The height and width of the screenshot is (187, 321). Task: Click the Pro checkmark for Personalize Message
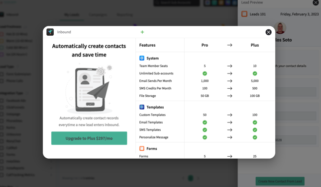(x=205, y=137)
